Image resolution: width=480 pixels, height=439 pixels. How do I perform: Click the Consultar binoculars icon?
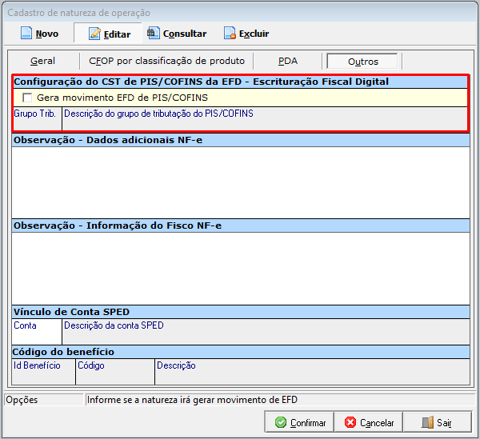tap(153, 34)
